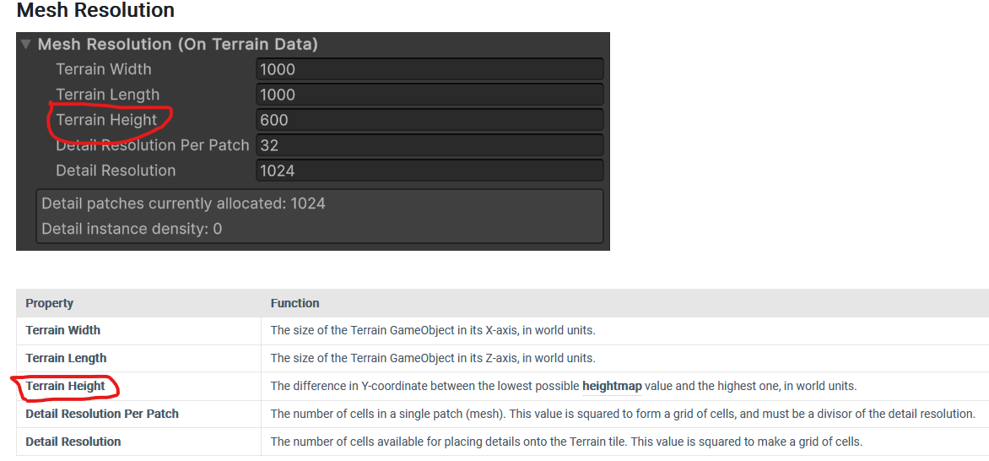
Task: Click the circled Terrain Height inspector label
Action: tap(106, 120)
